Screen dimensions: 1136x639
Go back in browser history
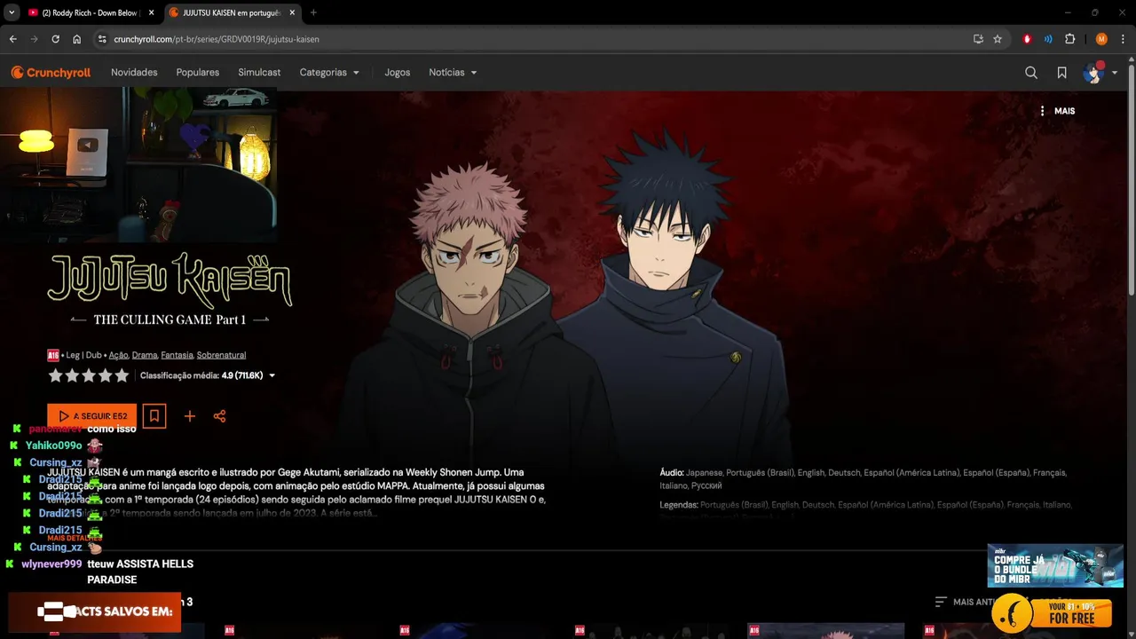[x=13, y=39]
